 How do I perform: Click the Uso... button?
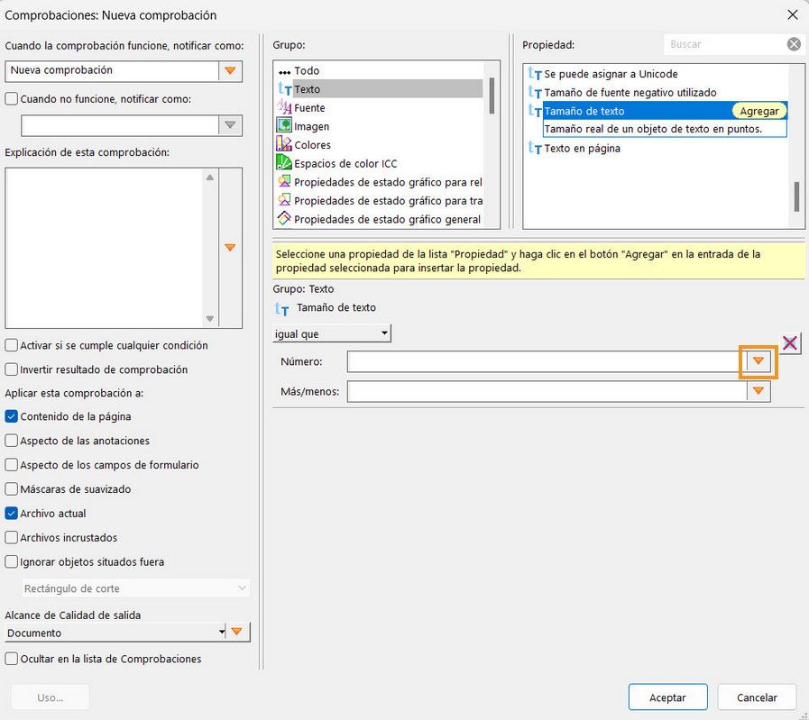(50, 697)
